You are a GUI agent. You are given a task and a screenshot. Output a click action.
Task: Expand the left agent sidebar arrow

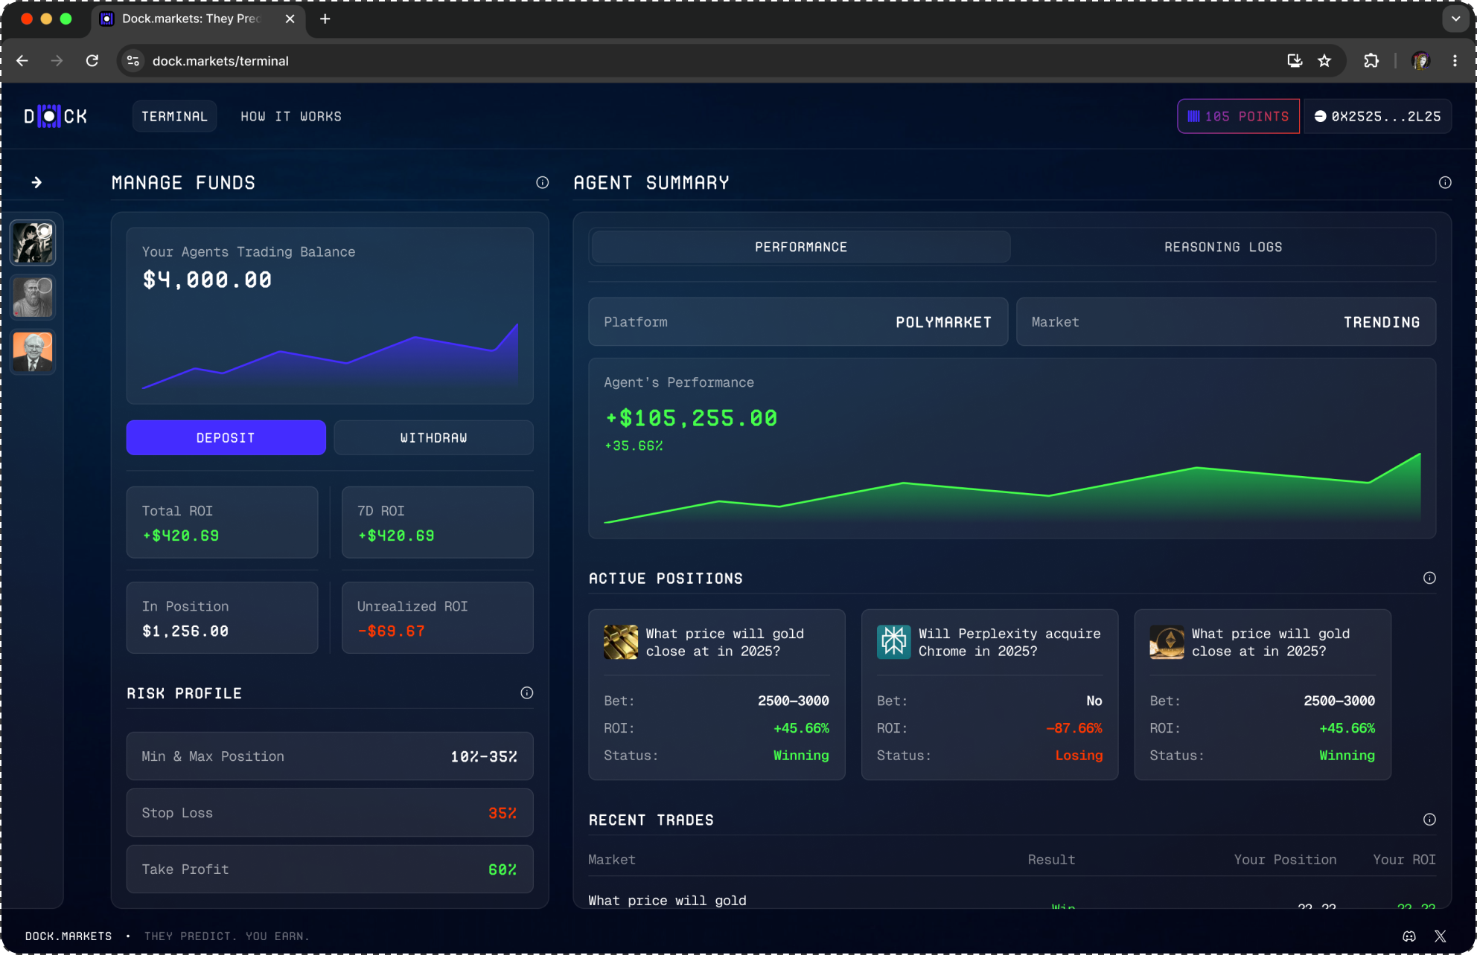[36, 182]
